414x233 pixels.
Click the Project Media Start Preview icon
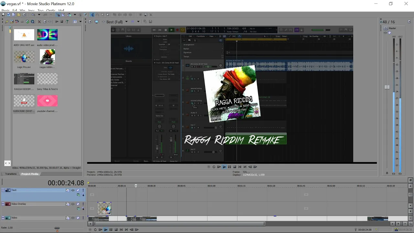click(57, 22)
